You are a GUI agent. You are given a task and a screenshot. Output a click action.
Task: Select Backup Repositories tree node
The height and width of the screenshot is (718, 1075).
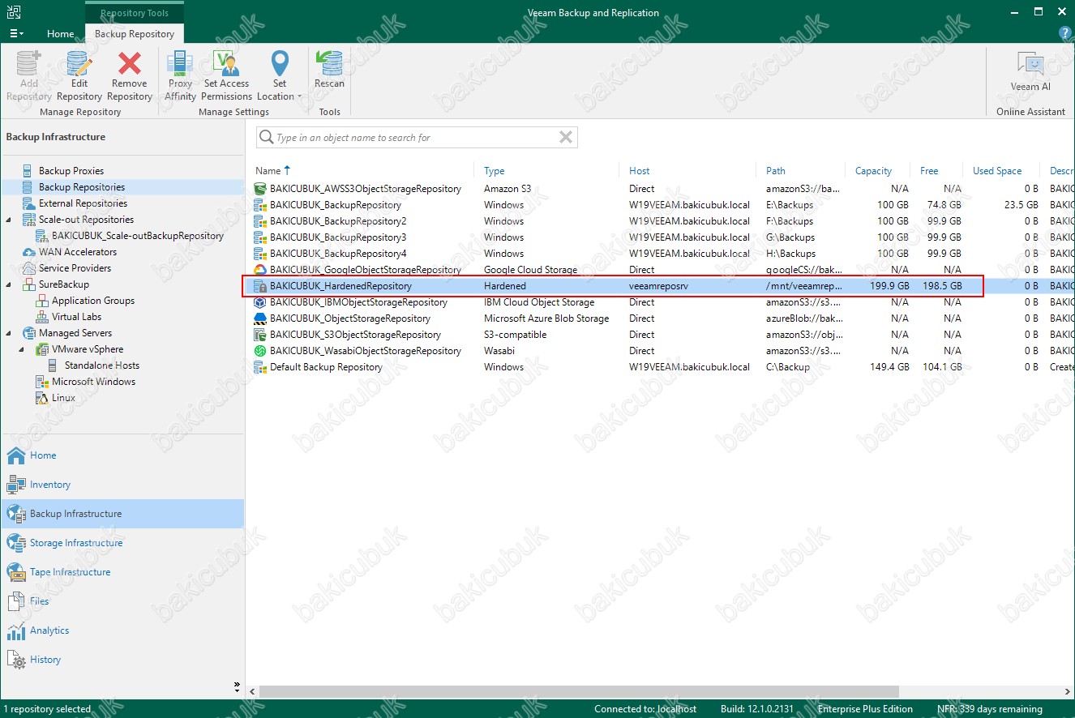coord(82,187)
